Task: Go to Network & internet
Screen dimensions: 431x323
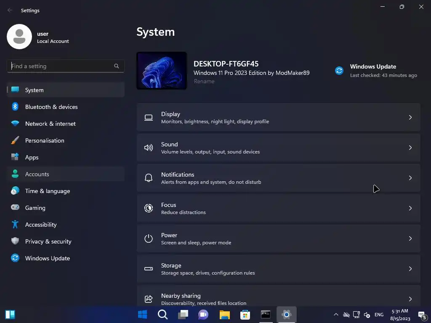Action: (x=66, y=123)
